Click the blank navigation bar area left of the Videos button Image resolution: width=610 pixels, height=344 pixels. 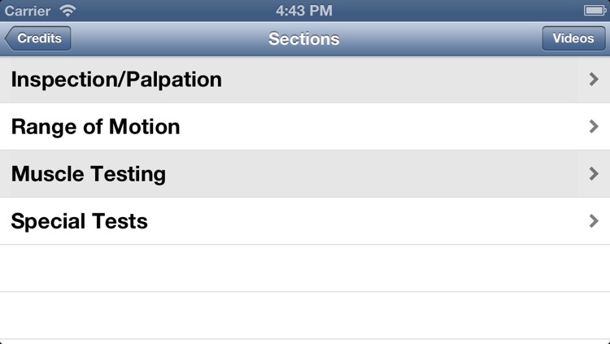pos(439,38)
